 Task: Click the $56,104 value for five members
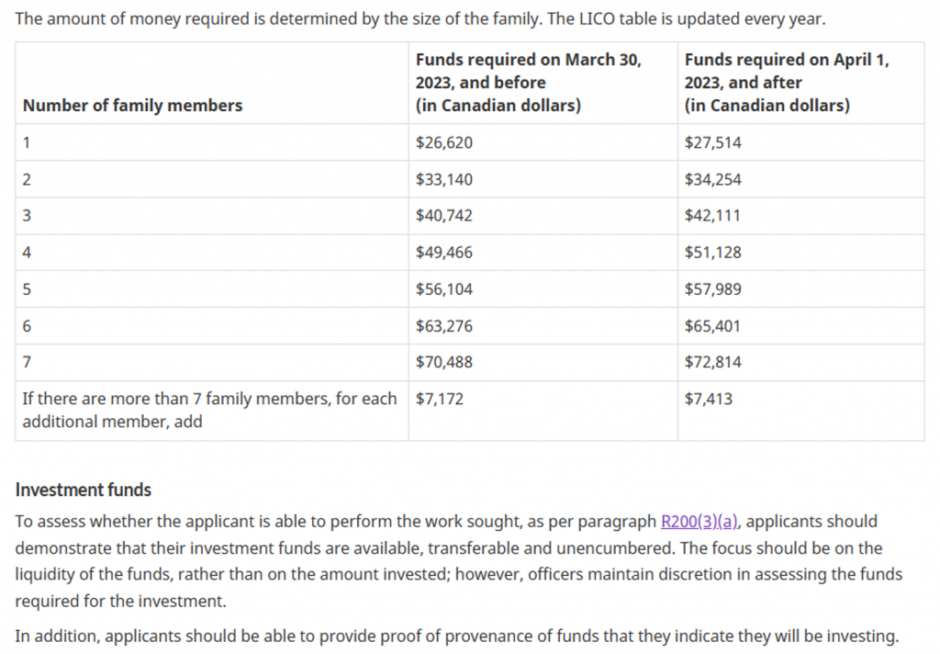tap(444, 289)
